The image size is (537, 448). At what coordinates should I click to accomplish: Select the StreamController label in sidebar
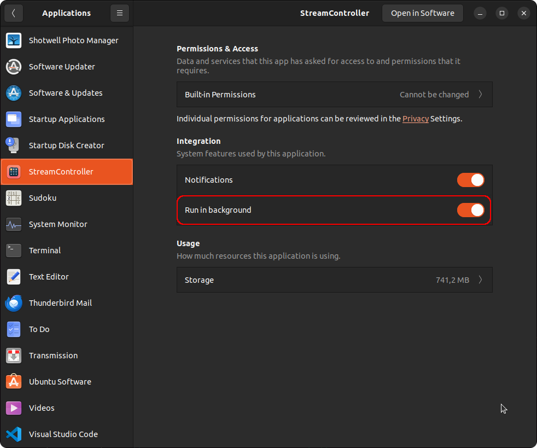[x=61, y=172]
